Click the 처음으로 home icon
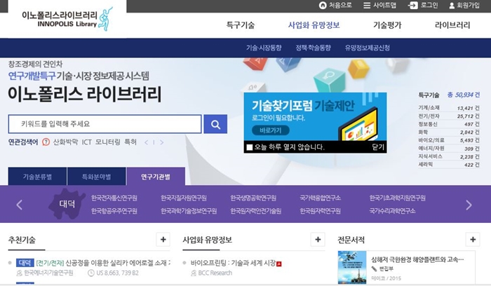The height and width of the screenshot is (286, 491). tap(322, 6)
